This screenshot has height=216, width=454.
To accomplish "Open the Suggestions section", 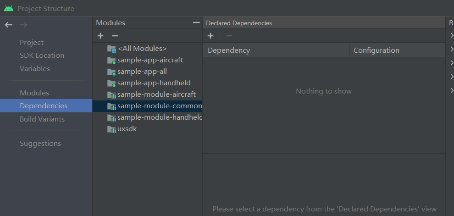I will coord(40,143).
